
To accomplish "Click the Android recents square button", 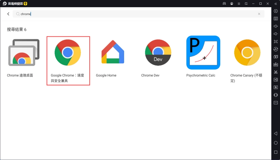I will [276, 152].
